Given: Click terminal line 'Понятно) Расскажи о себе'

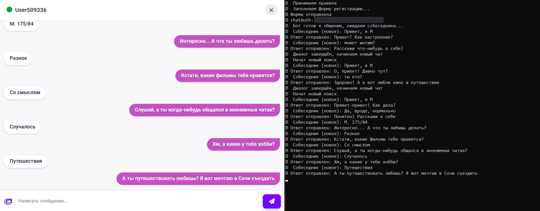Looking at the screenshot, I should pos(341,117).
